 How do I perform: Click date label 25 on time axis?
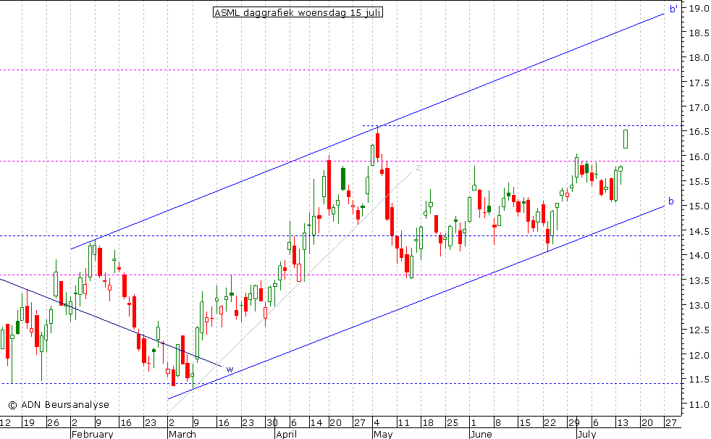pos(453,422)
